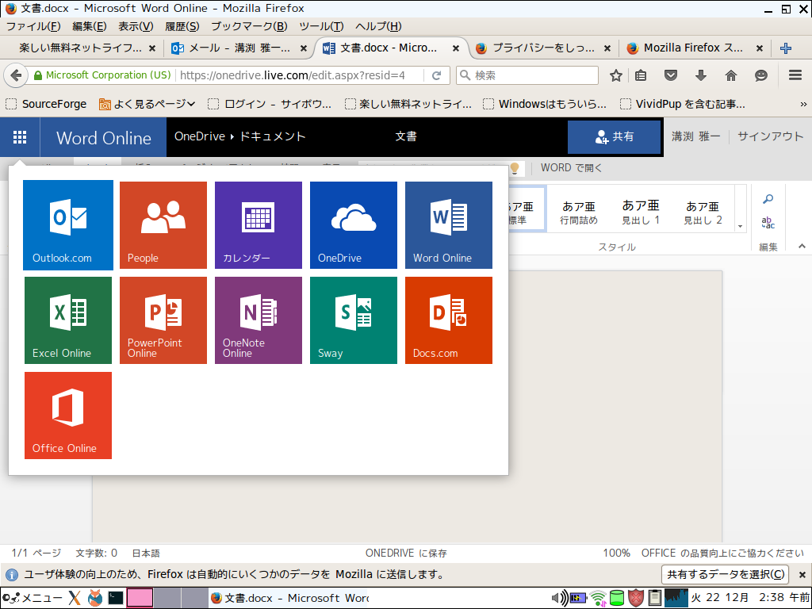The image size is (812, 609).
Task: Launch the PowerPoint Online tile
Action: click(x=163, y=320)
